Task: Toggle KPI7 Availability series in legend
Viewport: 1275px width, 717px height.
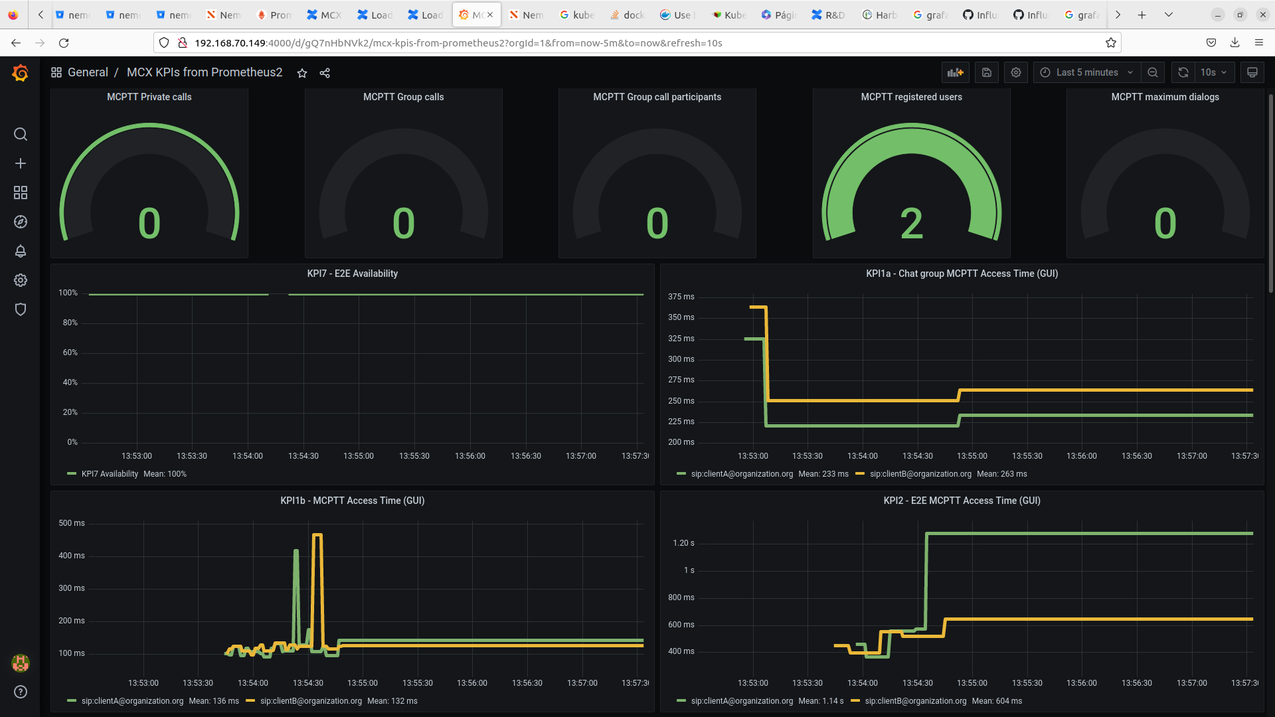Action: pos(110,474)
